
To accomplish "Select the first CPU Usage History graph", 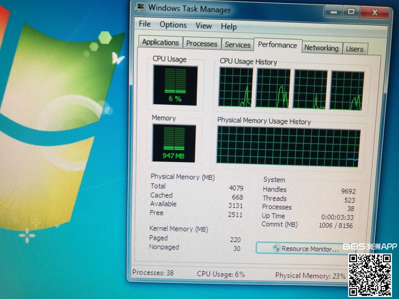I will tap(236, 88).
